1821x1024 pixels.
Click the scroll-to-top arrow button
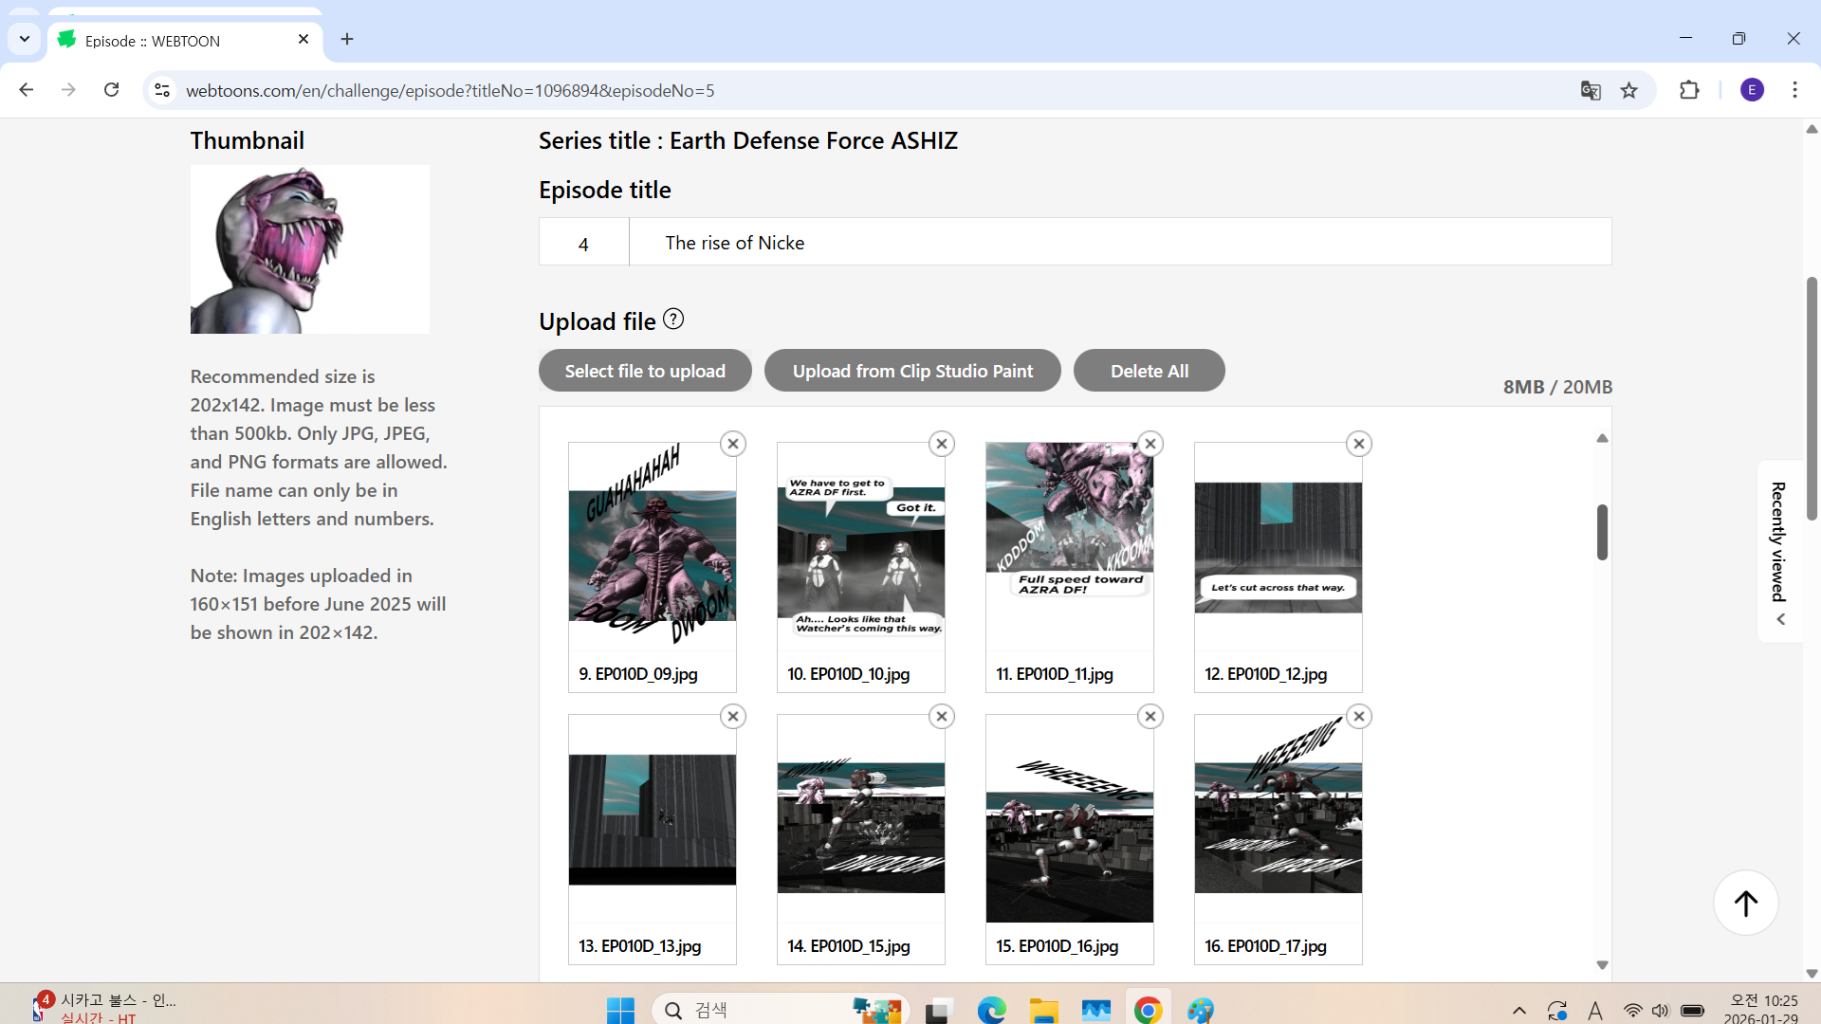pos(1745,903)
